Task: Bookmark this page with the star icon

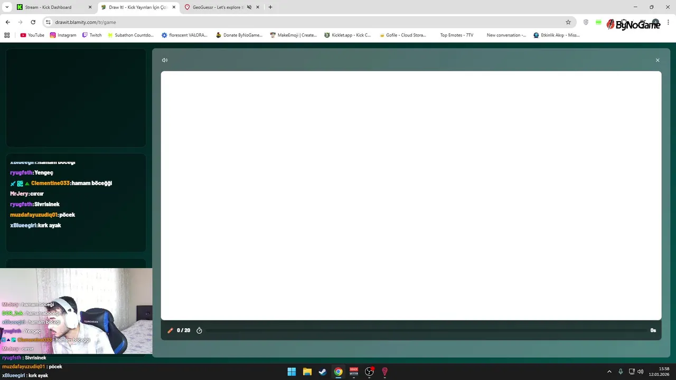Action: click(x=568, y=22)
